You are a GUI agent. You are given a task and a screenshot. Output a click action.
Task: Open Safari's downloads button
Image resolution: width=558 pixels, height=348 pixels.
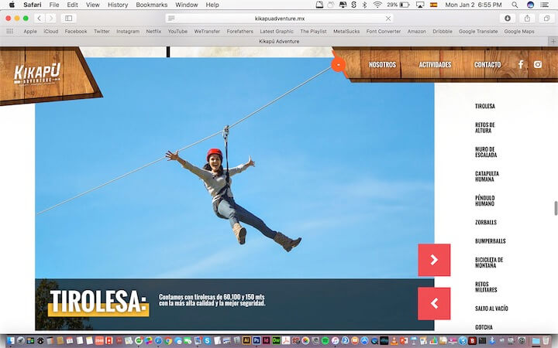point(508,18)
